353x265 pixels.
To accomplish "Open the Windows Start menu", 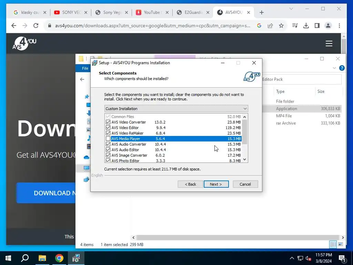I will click(8, 258).
